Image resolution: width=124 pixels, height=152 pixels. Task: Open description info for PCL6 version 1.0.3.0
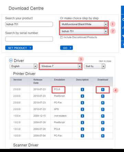point(82,129)
